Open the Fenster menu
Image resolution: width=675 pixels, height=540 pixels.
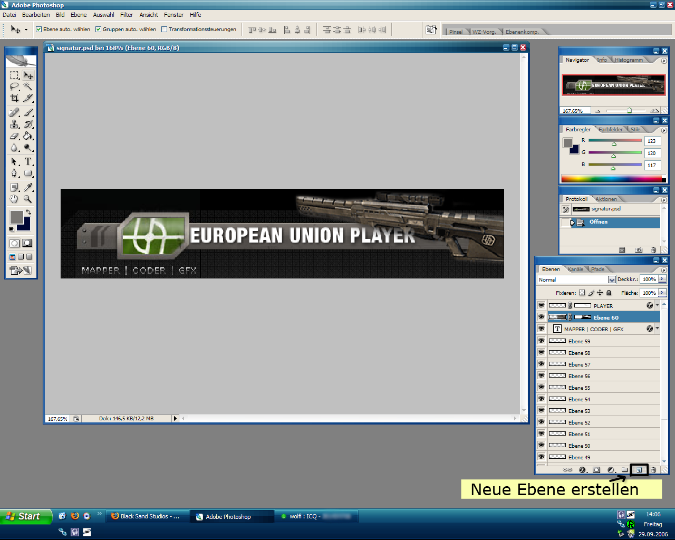(173, 15)
